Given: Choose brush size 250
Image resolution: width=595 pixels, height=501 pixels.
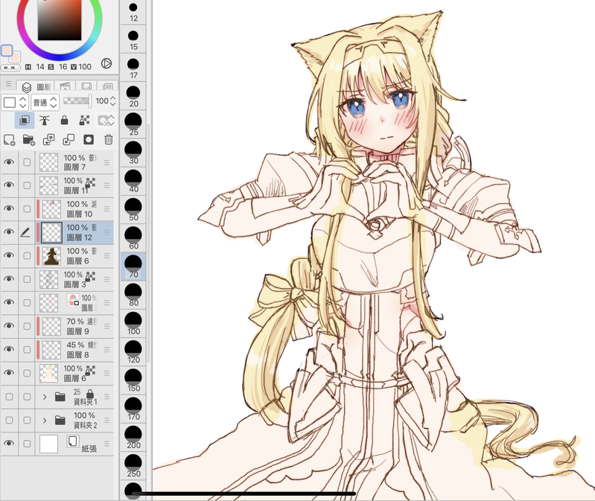Looking at the screenshot, I should click(x=133, y=466).
